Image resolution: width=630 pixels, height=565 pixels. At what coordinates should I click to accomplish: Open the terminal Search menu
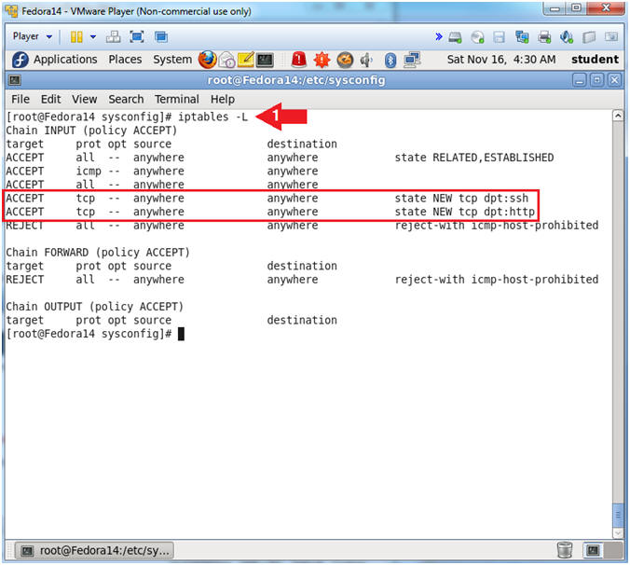(126, 99)
